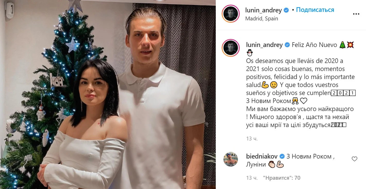Viewport: 366px width, 189px height.
Task: Click the header verified badge beside lunin_andrey
Action: [x=286, y=10]
